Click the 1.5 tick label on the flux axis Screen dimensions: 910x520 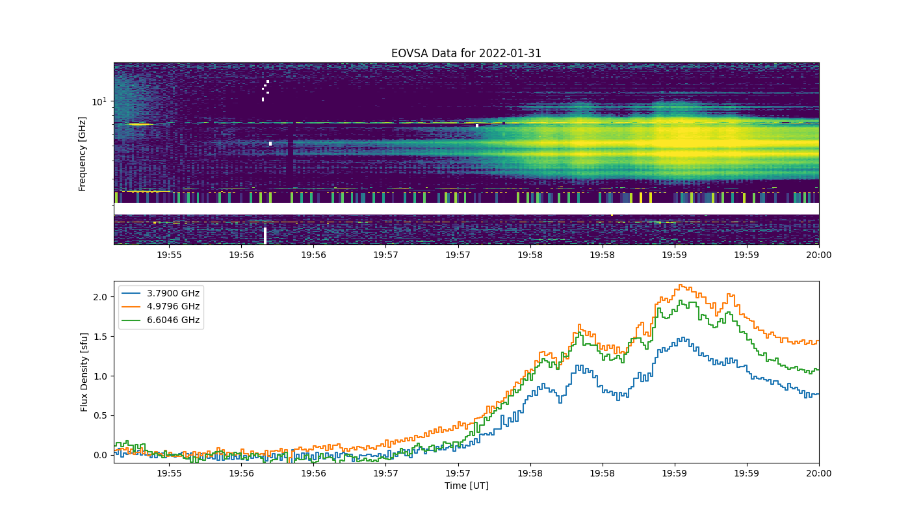101,337
